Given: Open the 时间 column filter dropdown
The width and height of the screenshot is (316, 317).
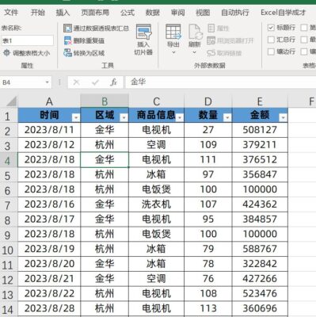Looking at the screenshot, I should [76, 117].
